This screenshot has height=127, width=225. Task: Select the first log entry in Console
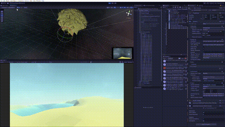tap(175, 61)
